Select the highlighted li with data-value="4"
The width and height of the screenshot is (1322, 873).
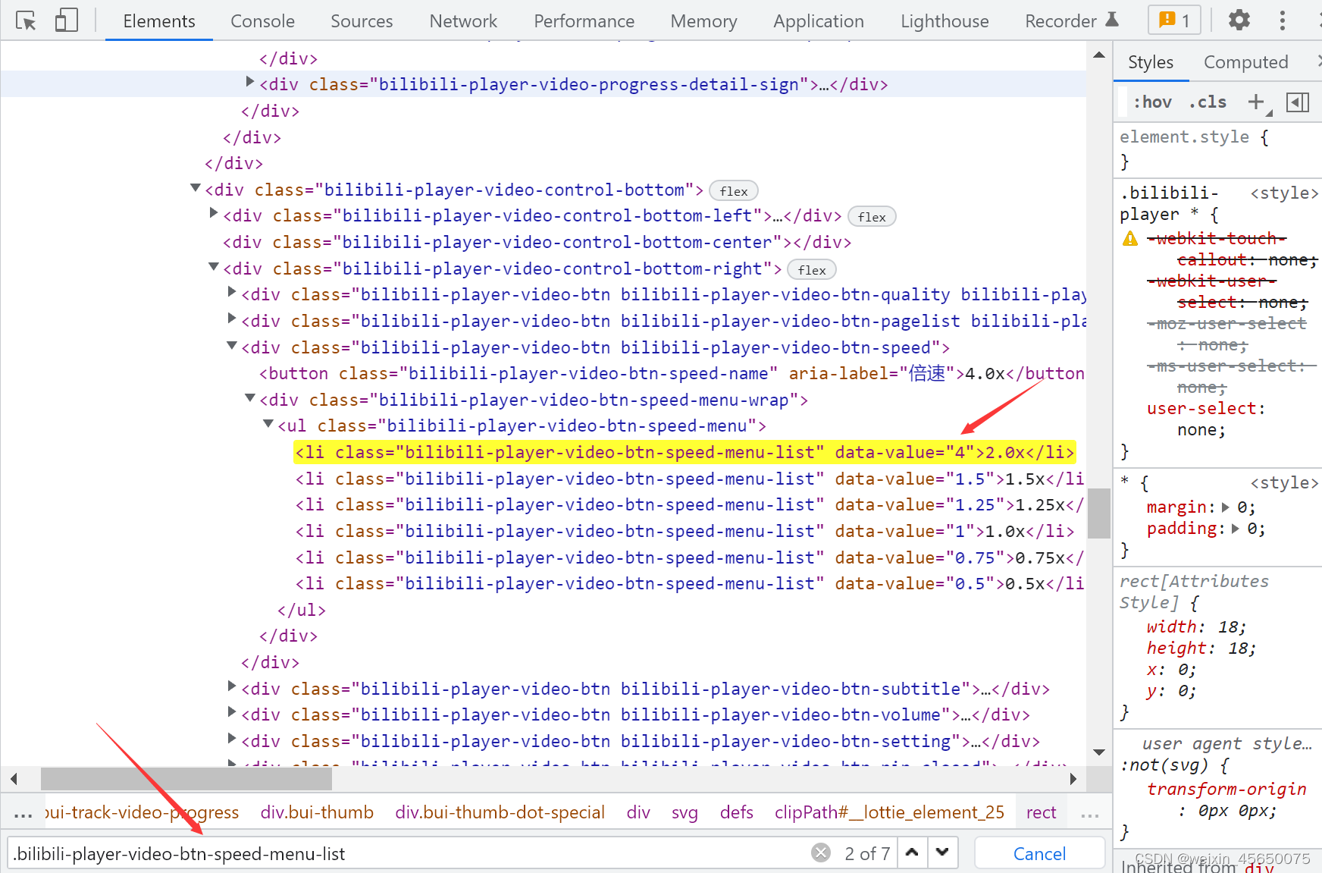point(684,453)
